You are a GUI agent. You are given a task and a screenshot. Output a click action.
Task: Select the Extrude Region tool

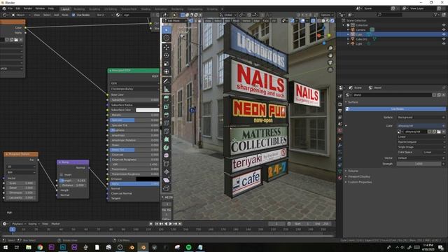click(x=167, y=99)
